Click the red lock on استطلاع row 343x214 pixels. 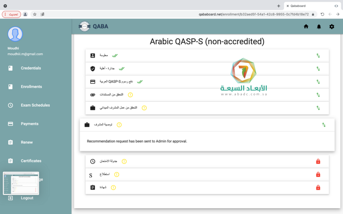318,174
